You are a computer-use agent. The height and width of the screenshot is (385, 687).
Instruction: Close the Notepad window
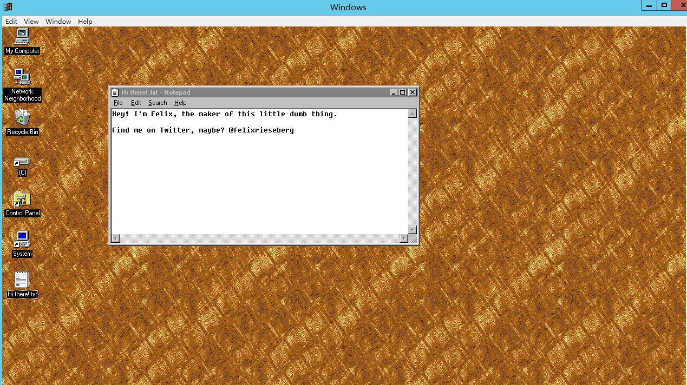coord(413,92)
